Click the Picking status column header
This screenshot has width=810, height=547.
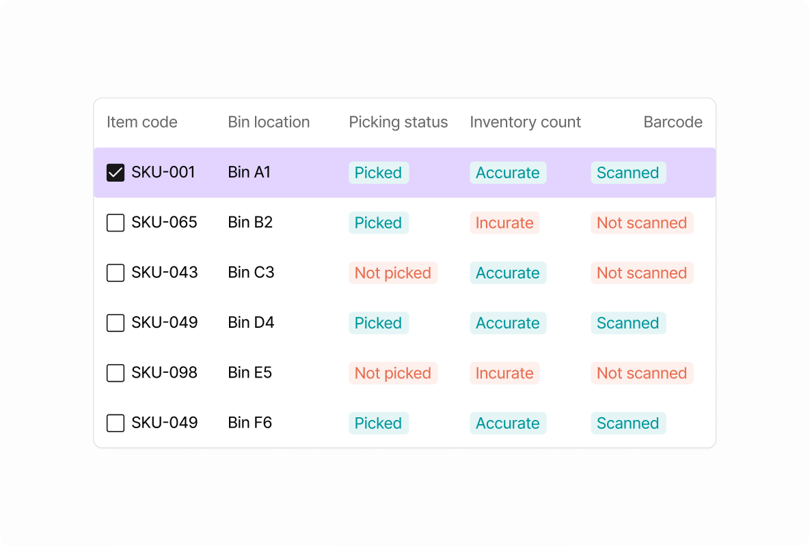click(x=398, y=122)
